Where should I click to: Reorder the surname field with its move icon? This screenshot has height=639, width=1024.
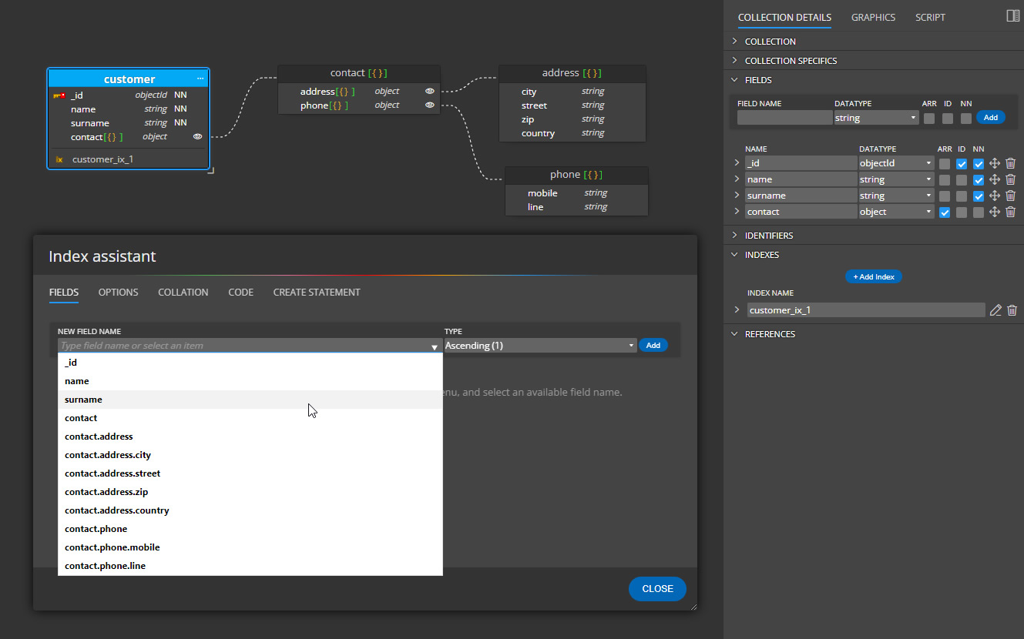(995, 195)
